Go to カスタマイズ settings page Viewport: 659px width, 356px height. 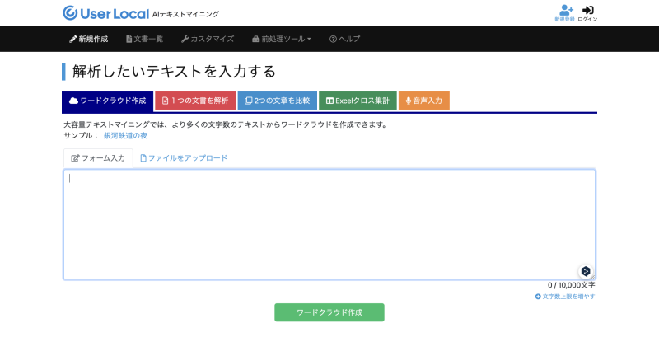pyautogui.click(x=208, y=39)
